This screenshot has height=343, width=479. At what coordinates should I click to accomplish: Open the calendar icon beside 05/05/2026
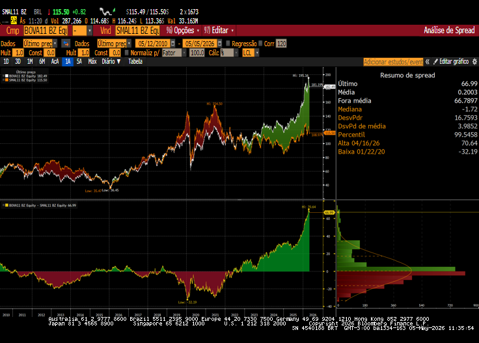click(219, 44)
